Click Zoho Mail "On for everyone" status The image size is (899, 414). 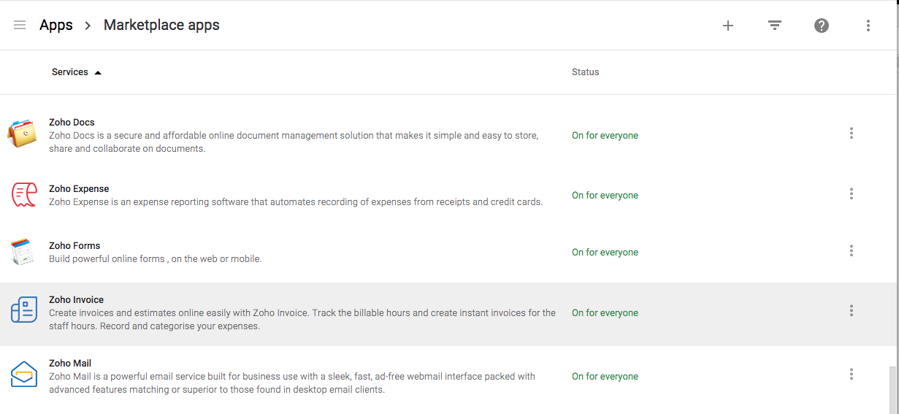[x=605, y=377]
